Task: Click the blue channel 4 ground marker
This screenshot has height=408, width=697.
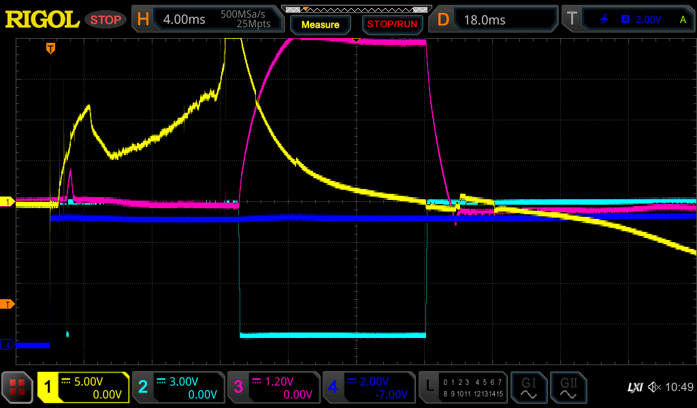Action: [x=8, y=345]
